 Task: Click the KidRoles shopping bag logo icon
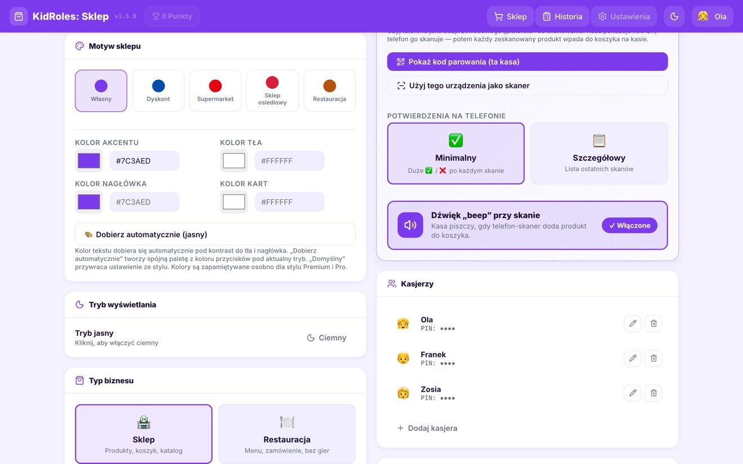[19, 16]
